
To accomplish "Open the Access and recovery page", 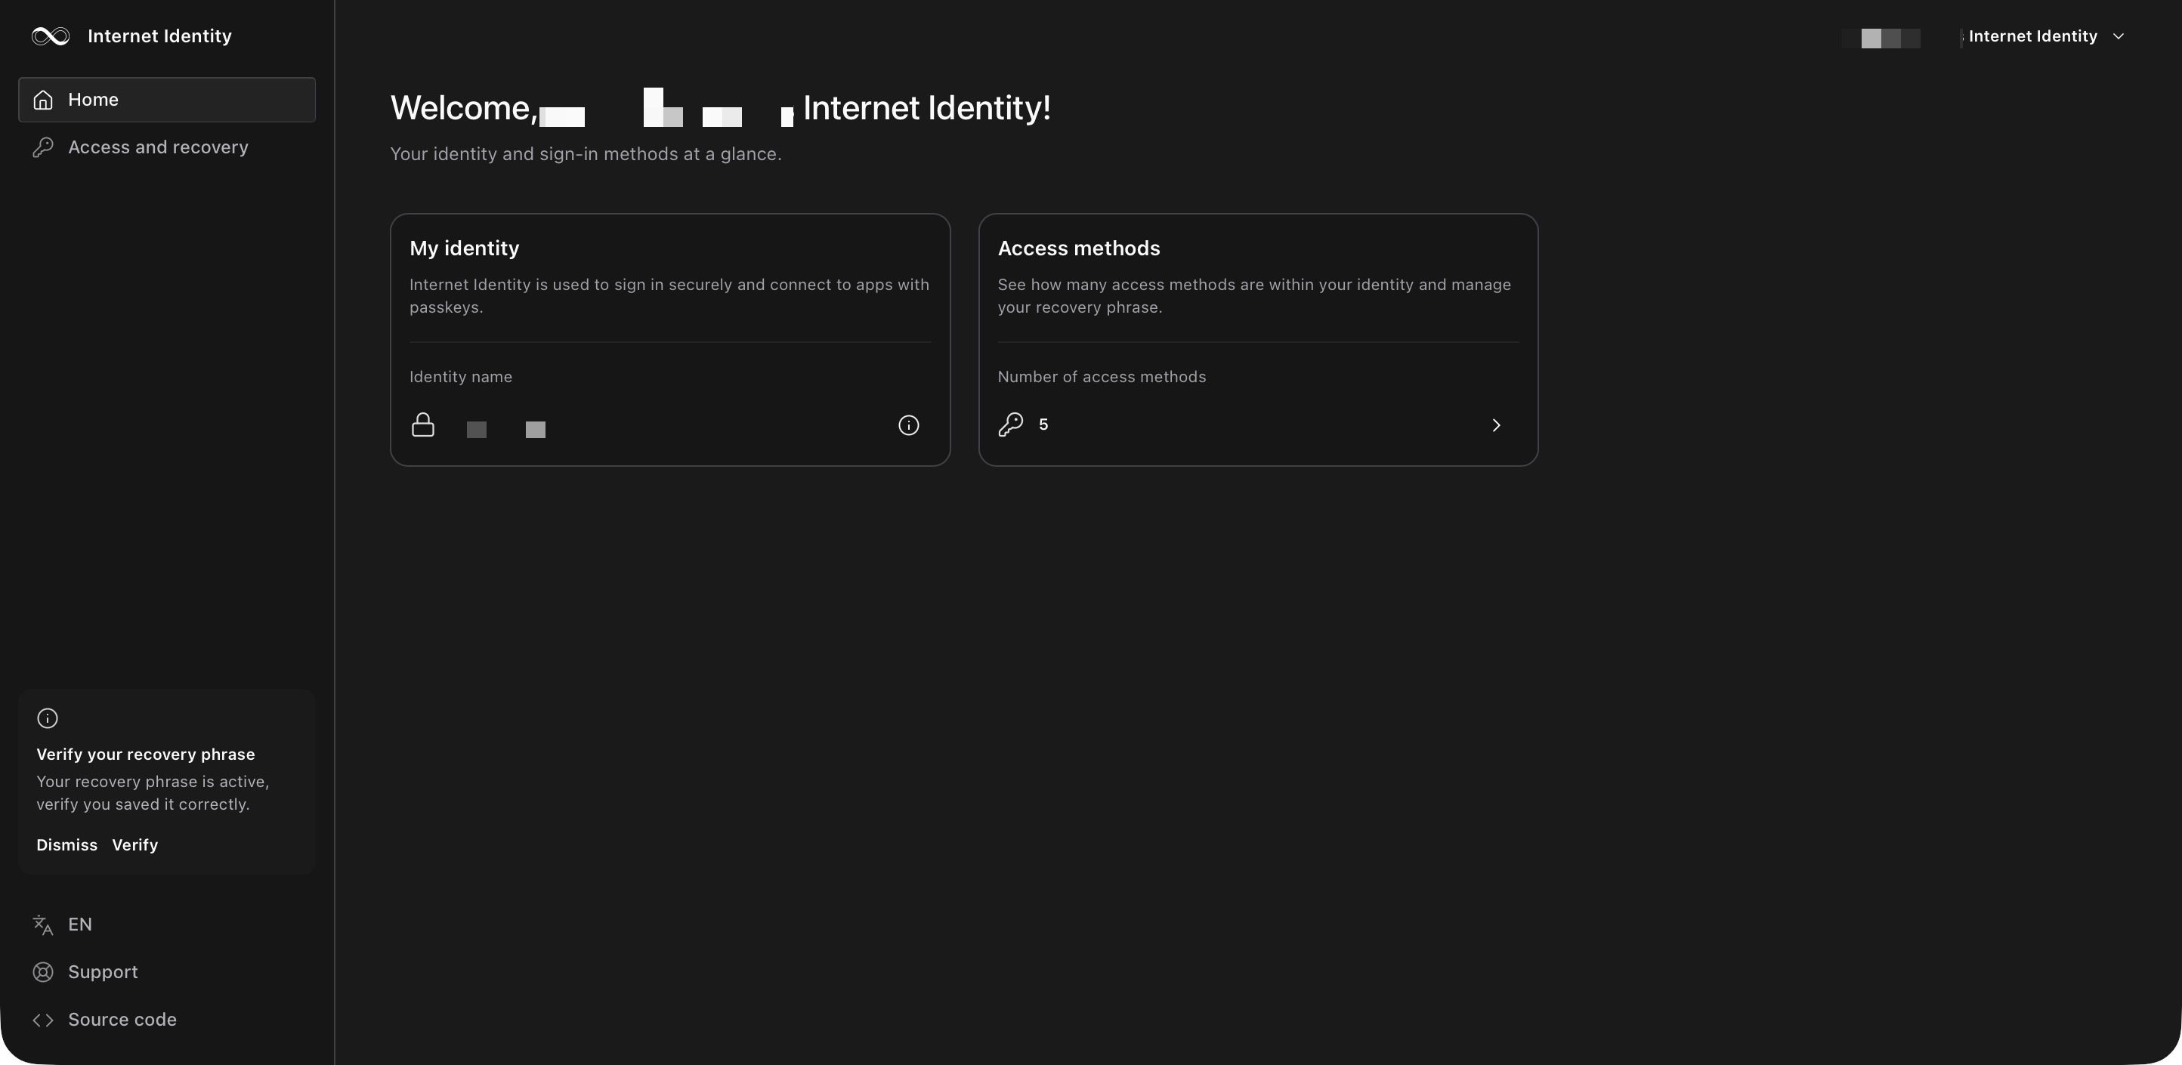I will pyautogui.click(x=158, y=147).
